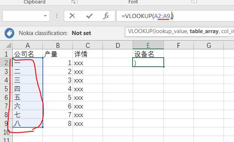Click the Select All corner triangle

[9, 45]
